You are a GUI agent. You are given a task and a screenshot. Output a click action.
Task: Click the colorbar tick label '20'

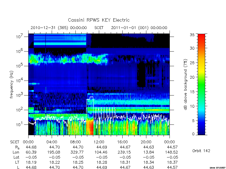click(192, 77)
